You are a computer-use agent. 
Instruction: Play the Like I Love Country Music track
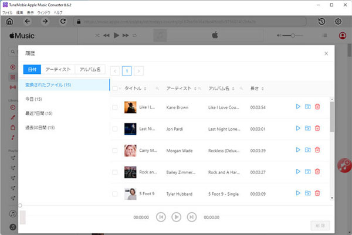tap(298, 107)
